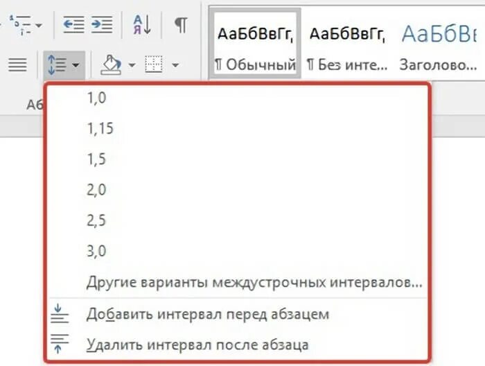This screenshot has width=485, height=366.
Task: Set line spacing to 1,0
Action: [237, 98]
